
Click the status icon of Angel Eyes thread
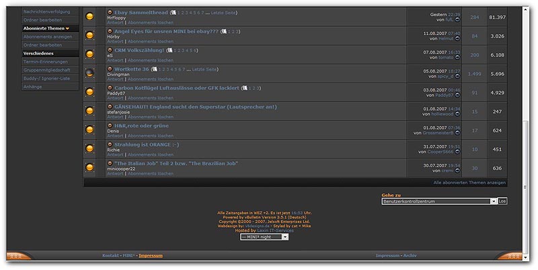click(x=89, y=36)
